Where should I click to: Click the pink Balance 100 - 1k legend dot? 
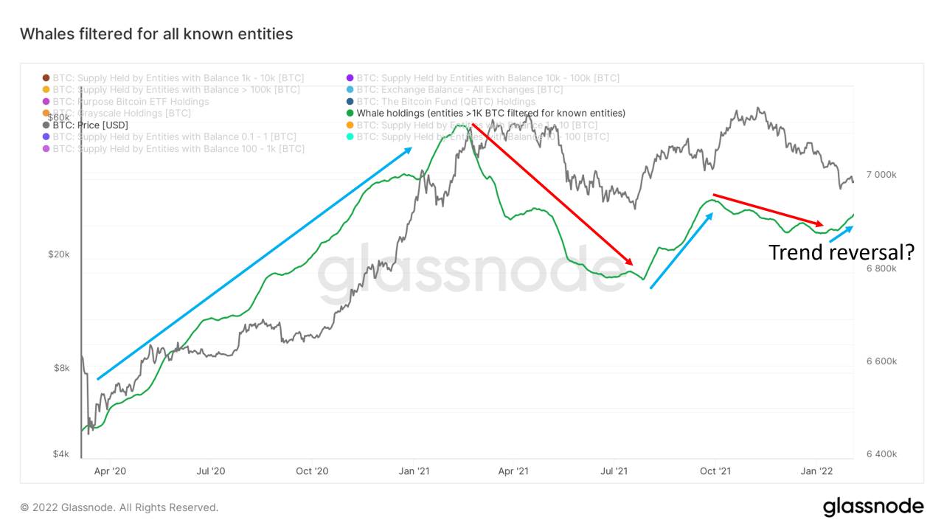(x=46, y=149)
